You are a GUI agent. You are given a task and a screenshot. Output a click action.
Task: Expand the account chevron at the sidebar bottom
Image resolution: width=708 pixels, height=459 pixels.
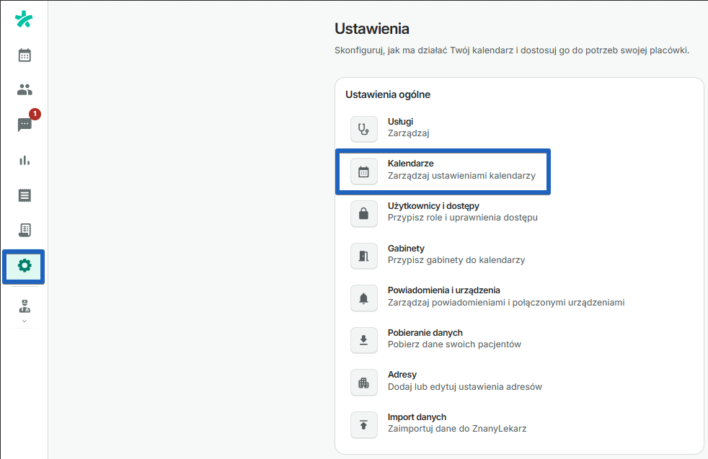pos(24,319)
